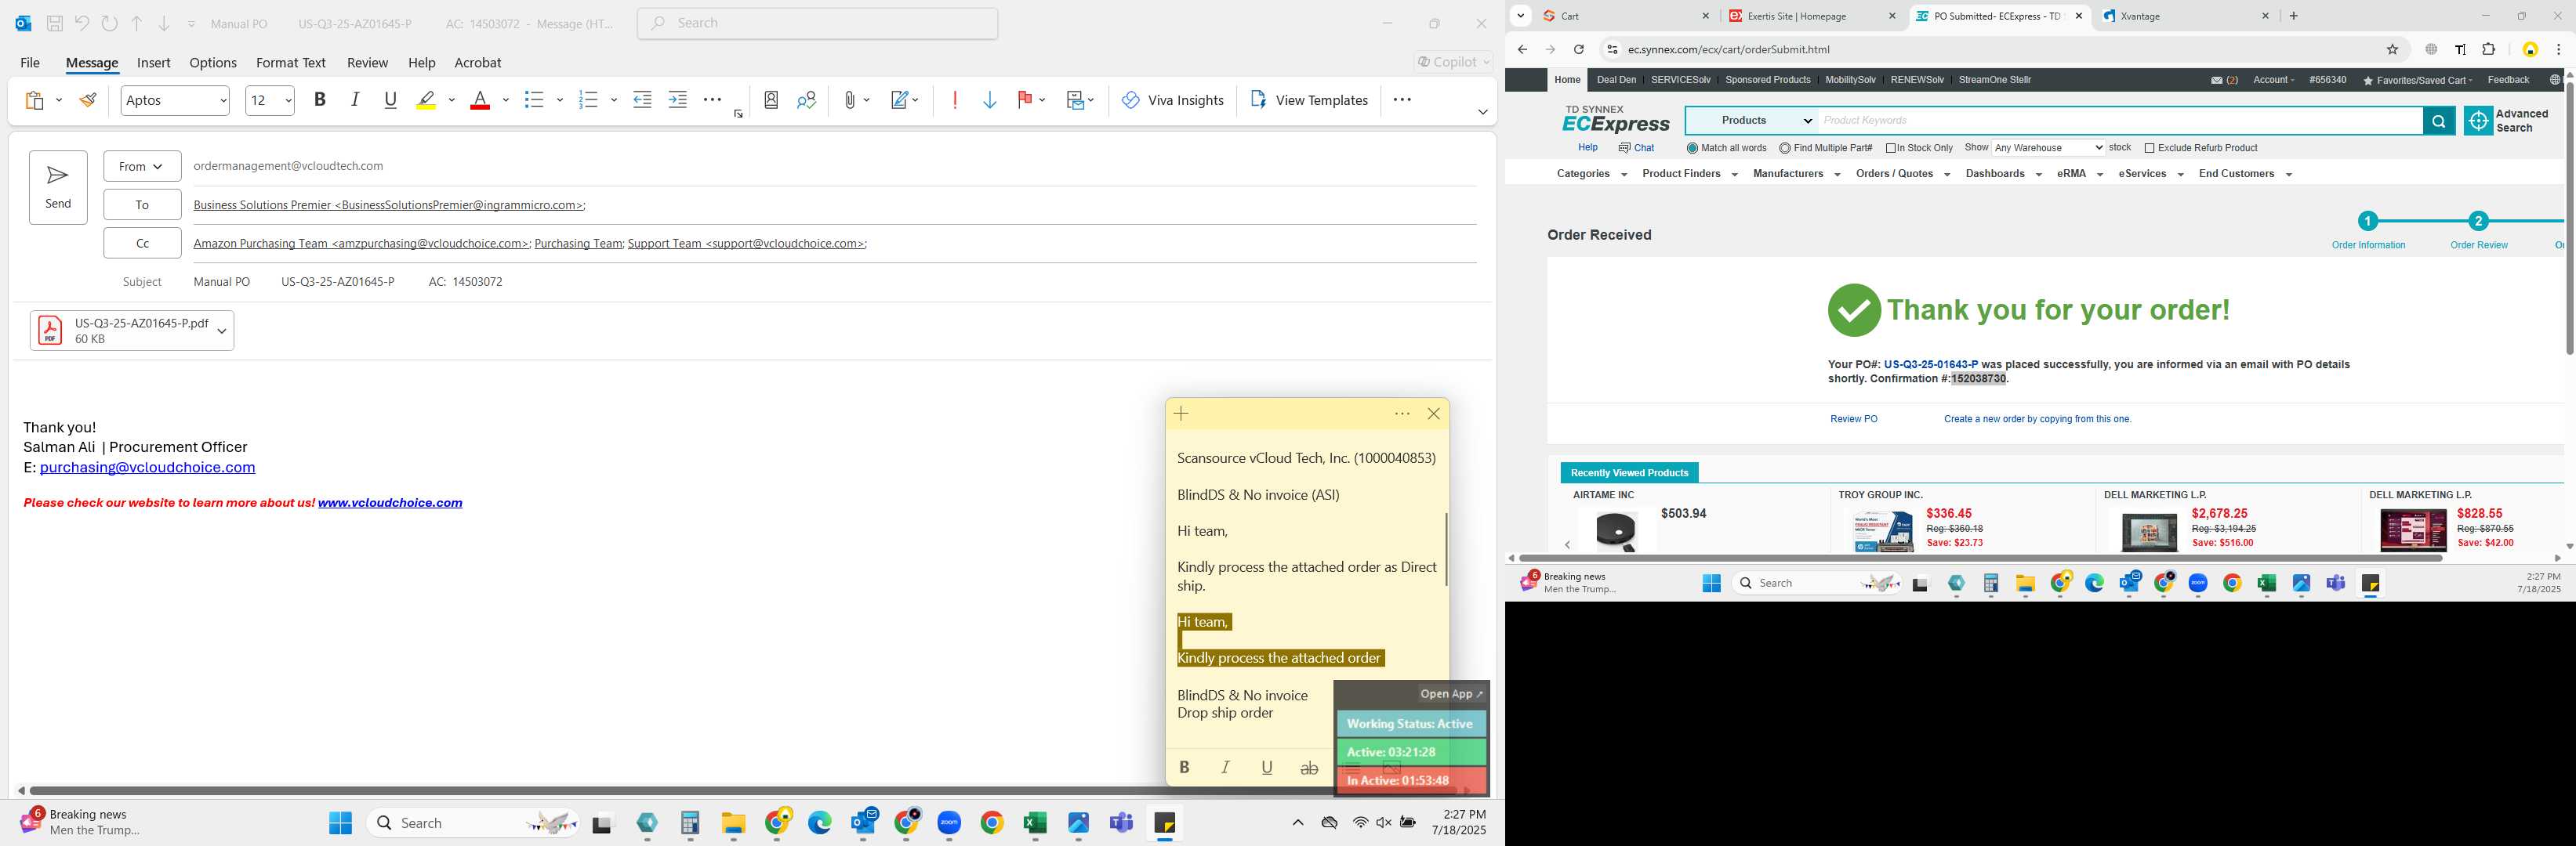Toggle underline in the message ribbon
2576x846 pixels.
coord(391,100)
